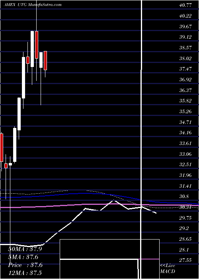Click the 12MA : 37.5 readout

pos(25,273)
